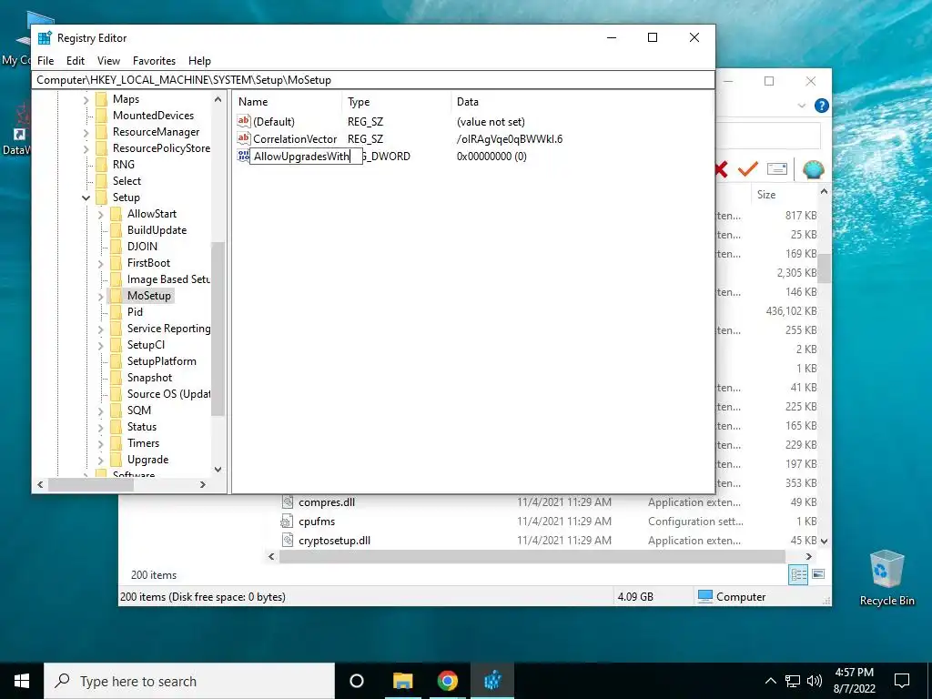
Task: Open the Recycle Bin desktop icon
Action: click(886, 578)
